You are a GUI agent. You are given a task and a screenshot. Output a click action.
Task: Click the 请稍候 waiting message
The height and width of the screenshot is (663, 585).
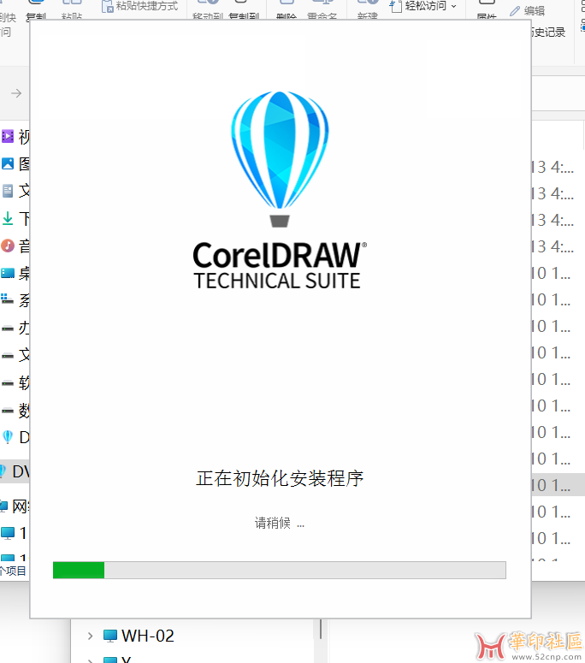pyautogui.click(x=280, y=523)
